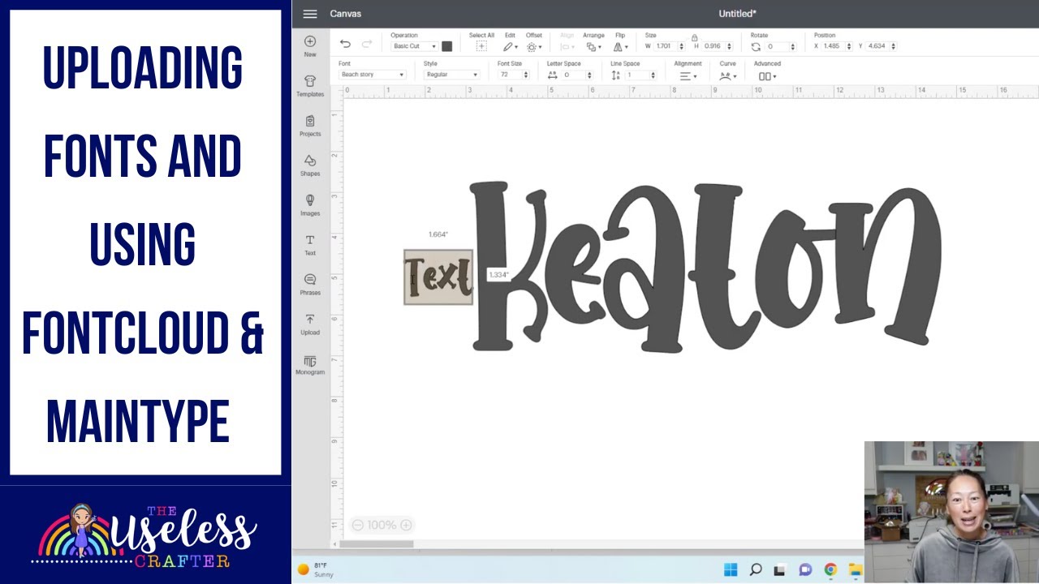This screenshot has width=1039, height=584.
Task: Open the Projects panel
Action: [x=310, y=126]
